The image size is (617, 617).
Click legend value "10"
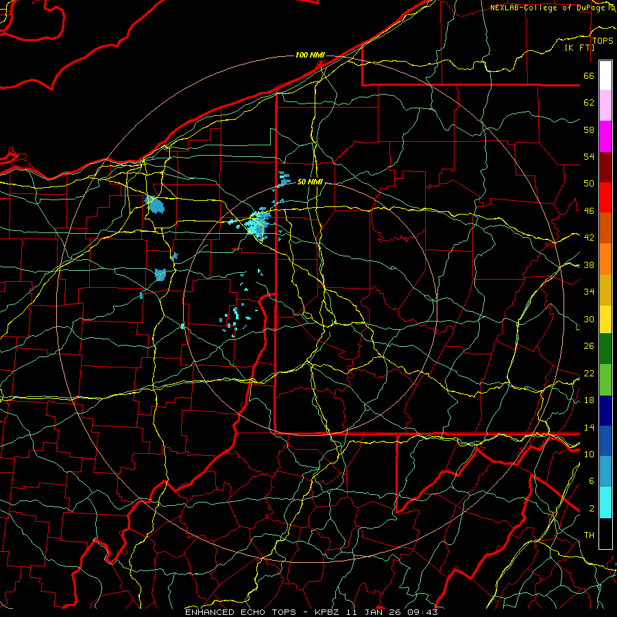tap(589, 454)
